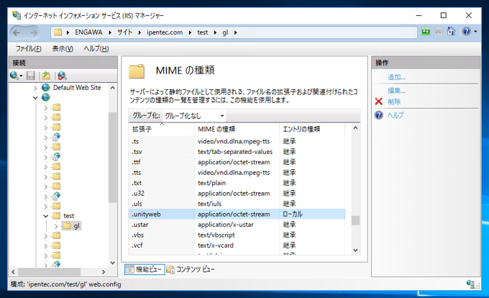The height and width of the screenshot is (298, 489).
Task: Click the red X delete icon in actions
Action: (378, 101)
